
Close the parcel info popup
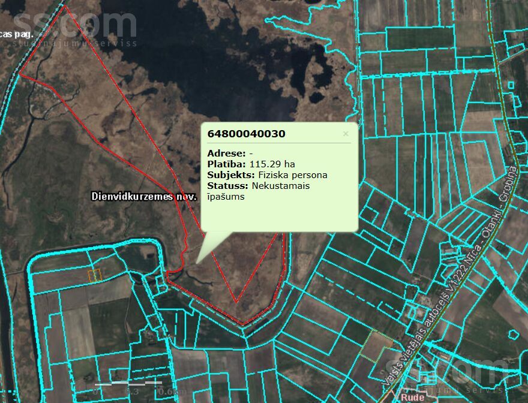346,134
